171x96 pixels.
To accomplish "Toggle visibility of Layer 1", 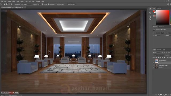I will (154, 63).
